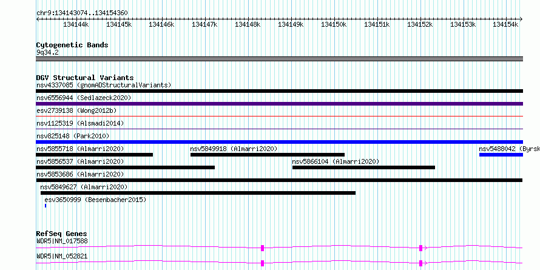
Task: Open the esv3650999 Besenbacher2015 label
Action: tap(95, 200)
